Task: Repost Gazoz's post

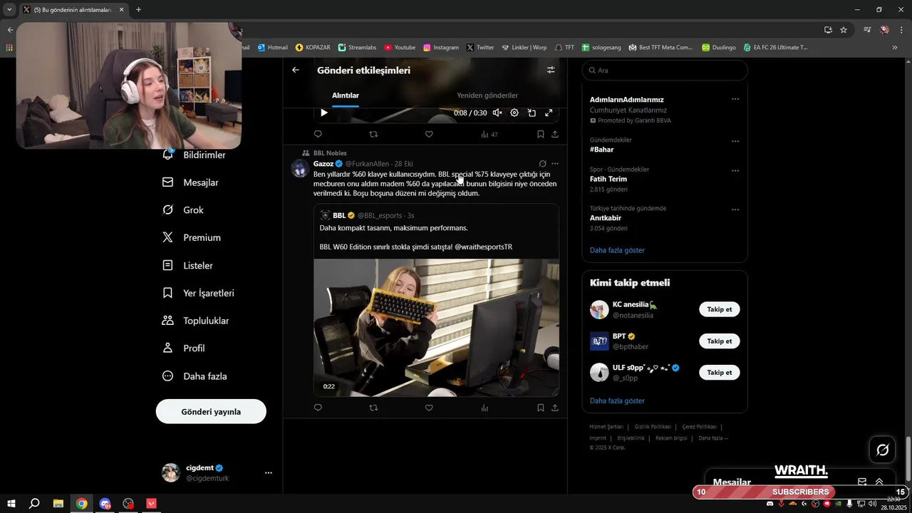Action: click(x=373, y=408)
